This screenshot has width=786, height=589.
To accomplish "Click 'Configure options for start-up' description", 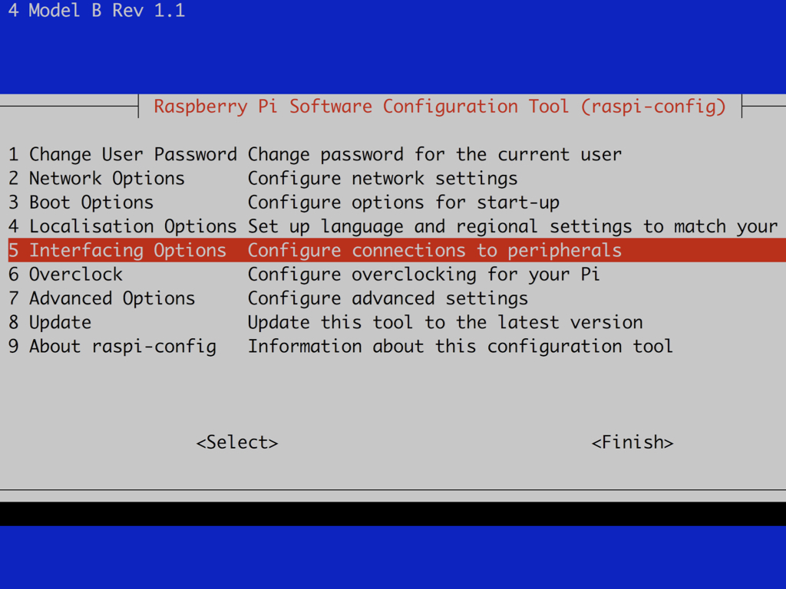I will (404, 202).
